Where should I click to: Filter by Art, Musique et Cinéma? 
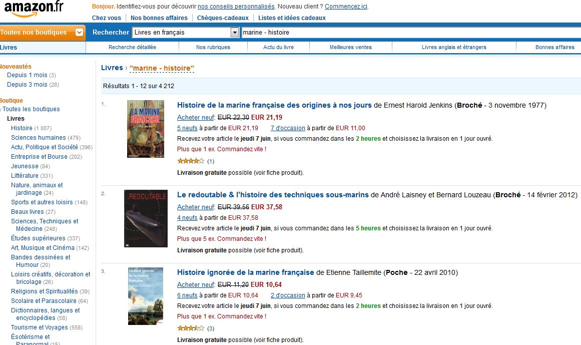[43, 247]
